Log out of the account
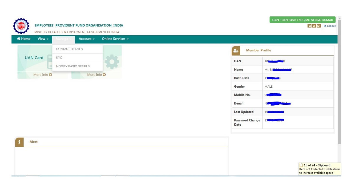Image resolution: width=347 pixels, height=182 pixels. 330,26
